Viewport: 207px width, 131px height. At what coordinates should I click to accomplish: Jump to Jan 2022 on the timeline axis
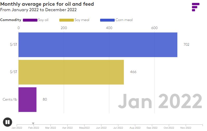click(17, 128)
